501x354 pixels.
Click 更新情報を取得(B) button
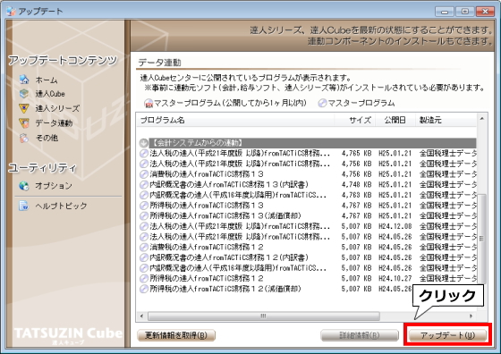pos(176,335)
